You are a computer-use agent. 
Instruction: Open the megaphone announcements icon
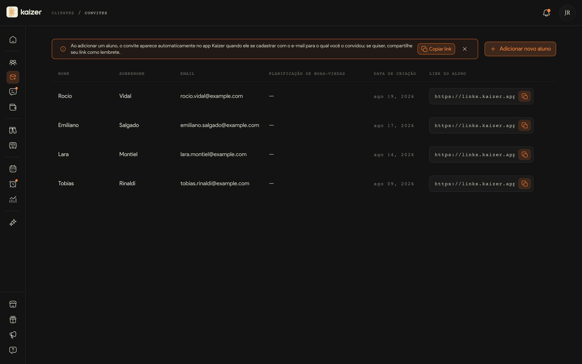point(13,335)
